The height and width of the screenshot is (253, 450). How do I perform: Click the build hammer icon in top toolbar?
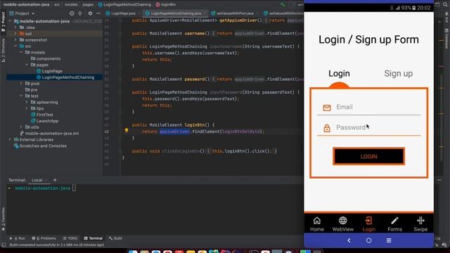(x=283, y=4)
